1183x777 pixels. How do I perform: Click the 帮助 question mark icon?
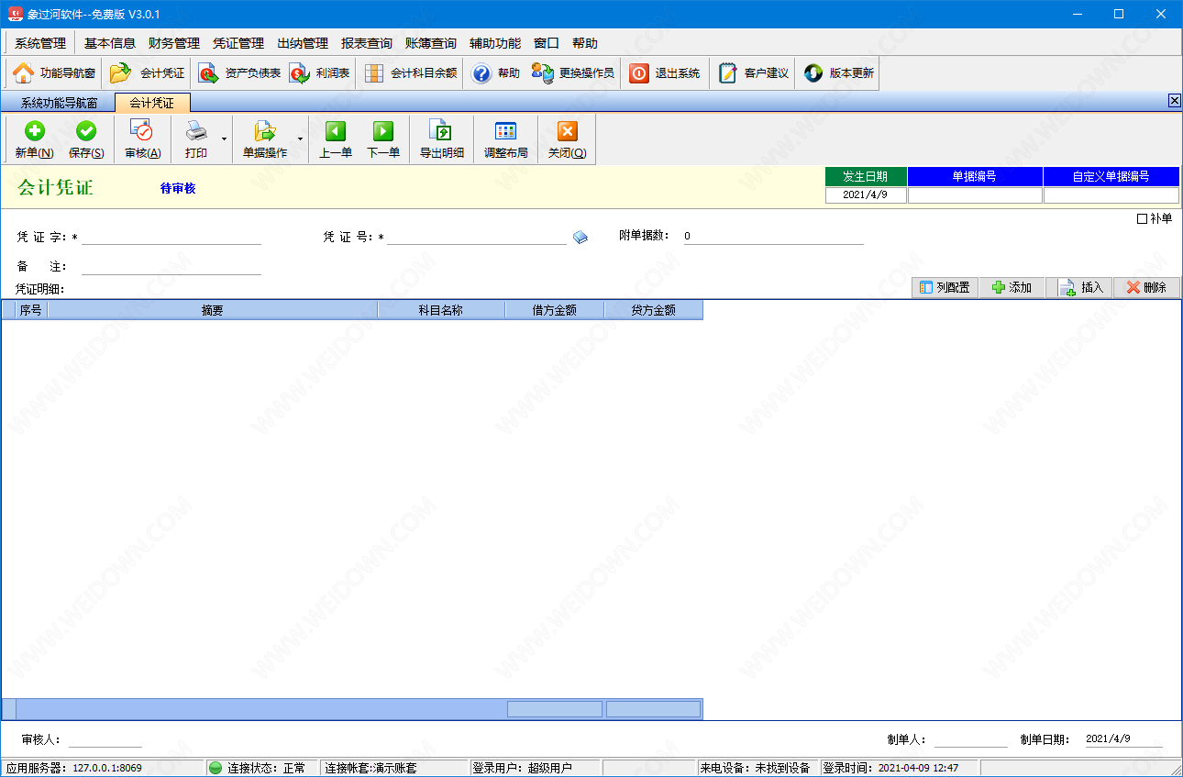point(481,73)
